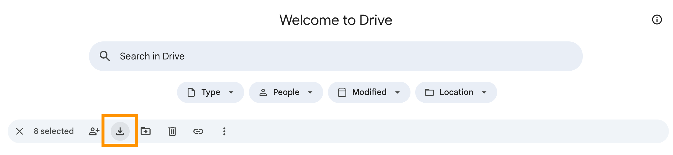Image resolution: width=673 pixels, height=155 pixels.
Task: Click the Welcome to Drive heading
Action: coord(336,20)
